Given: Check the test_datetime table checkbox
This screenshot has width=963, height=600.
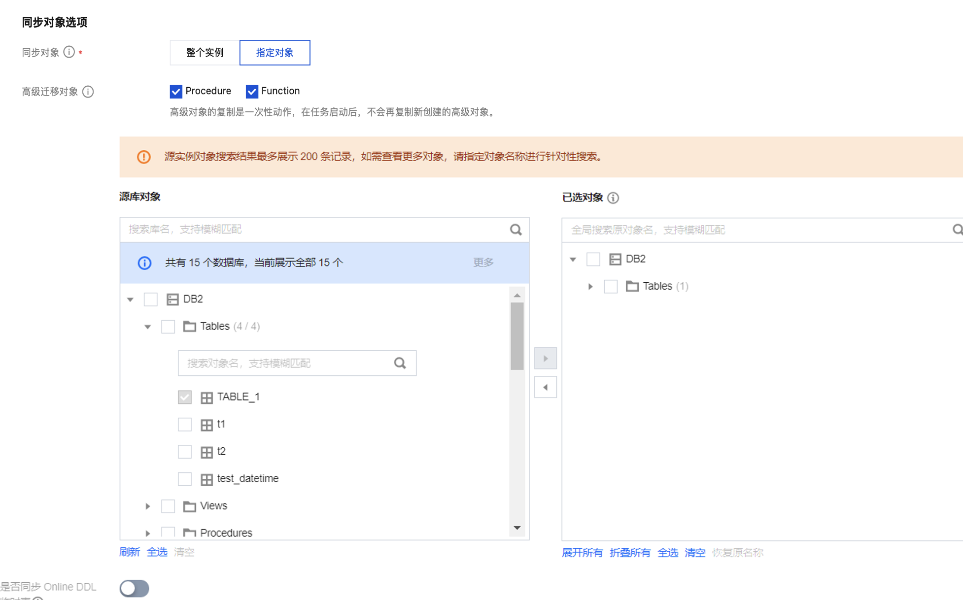Looking at the screenshot, I should pyautogui.click(x=185, y=479).
